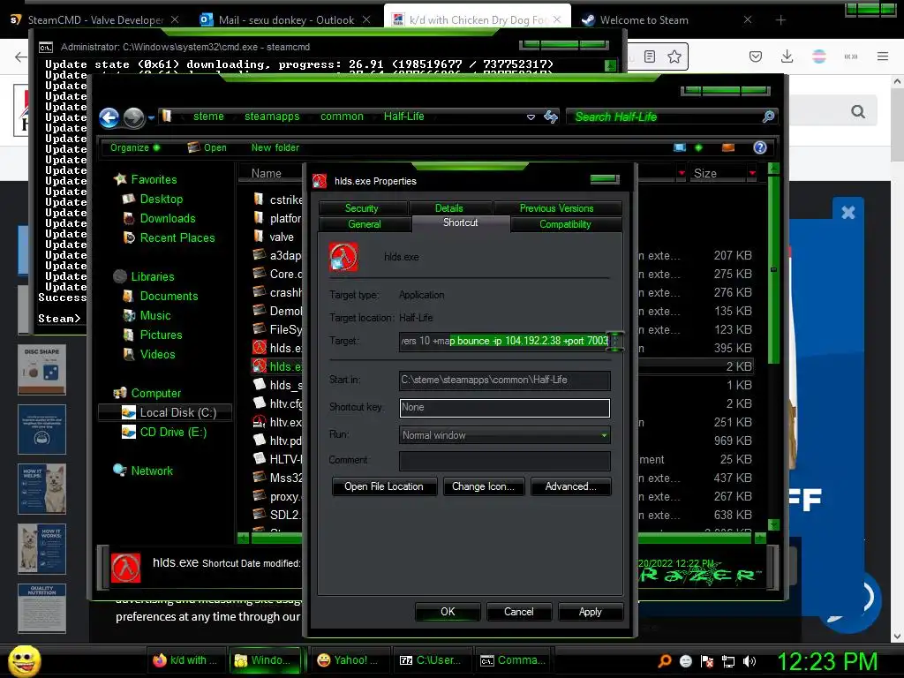Click the Explorer forward arrow button

(134, 117)
